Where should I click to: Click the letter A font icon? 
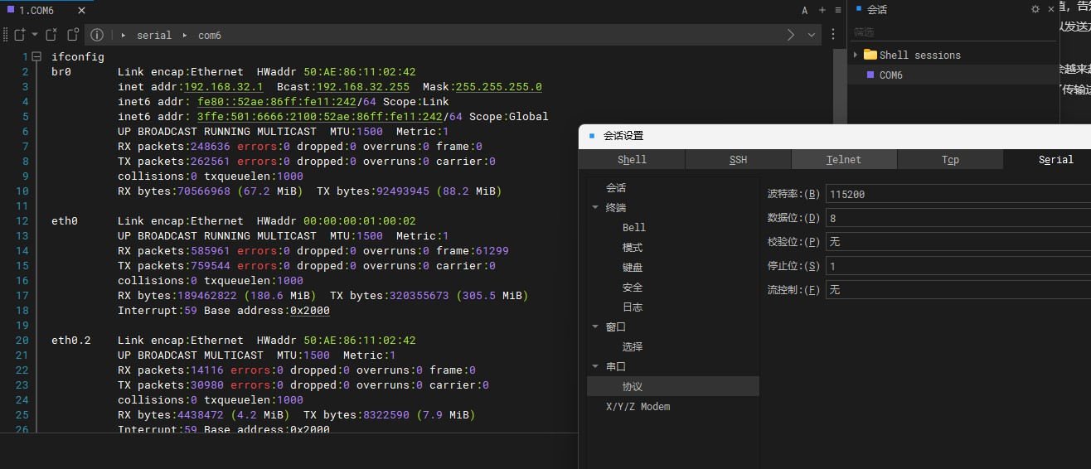pos(804,10)
